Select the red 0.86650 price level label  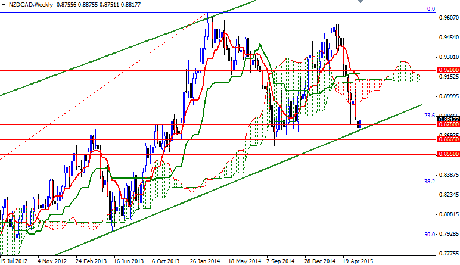click(x=448, y=139)
